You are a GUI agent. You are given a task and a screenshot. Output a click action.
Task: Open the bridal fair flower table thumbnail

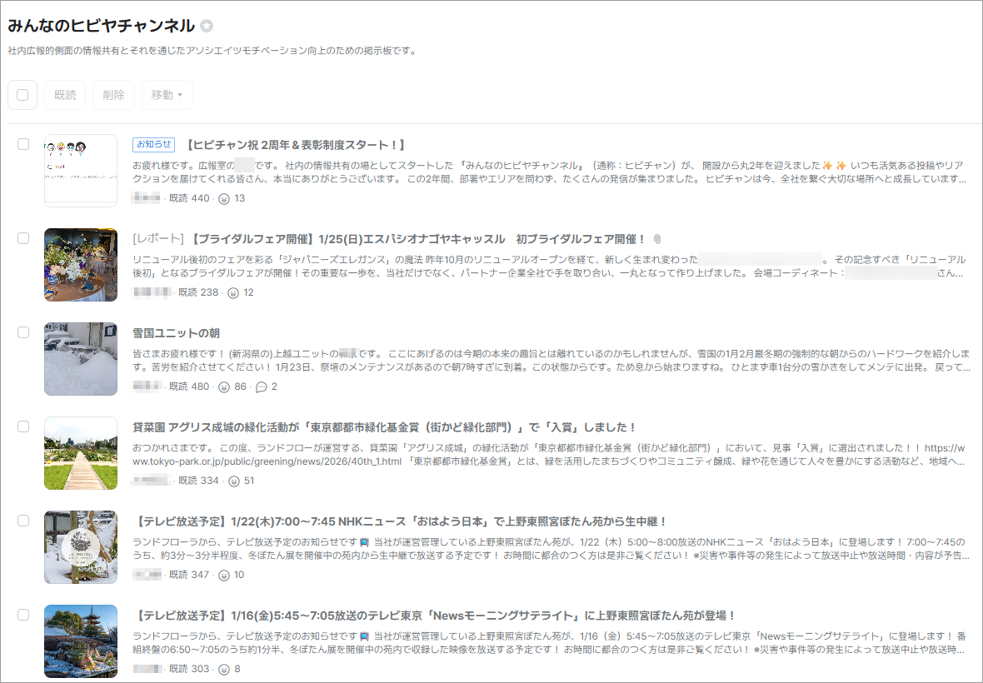click(x=81, y=265)
